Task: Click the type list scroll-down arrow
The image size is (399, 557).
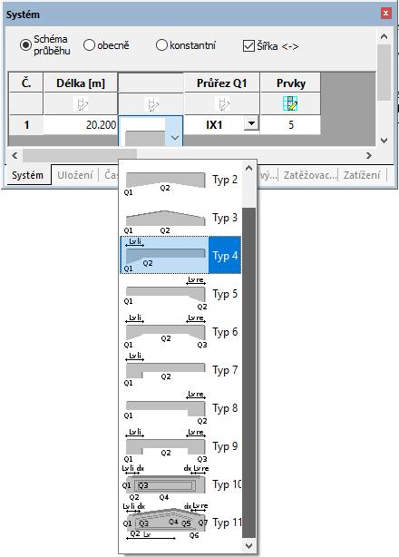Action: [x=248, y=545]
